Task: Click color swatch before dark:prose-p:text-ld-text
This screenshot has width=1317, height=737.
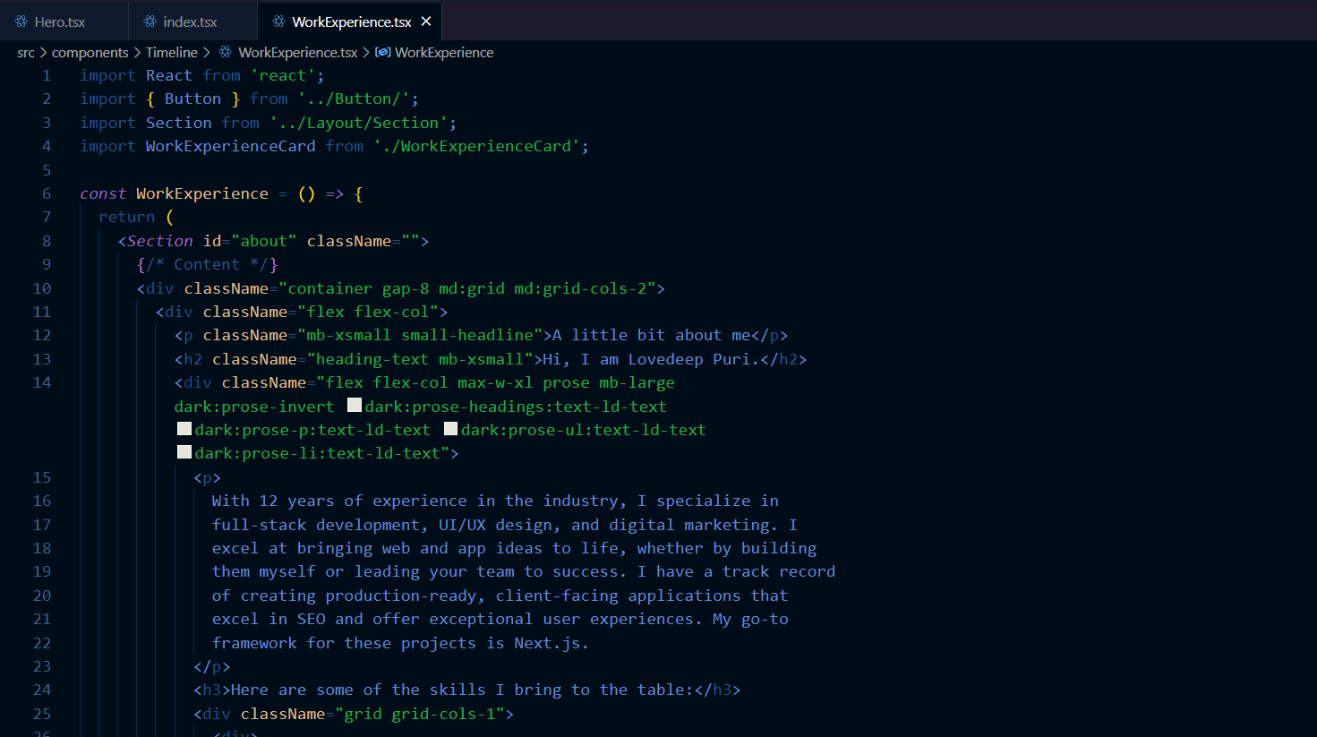Action: point(184,429)
